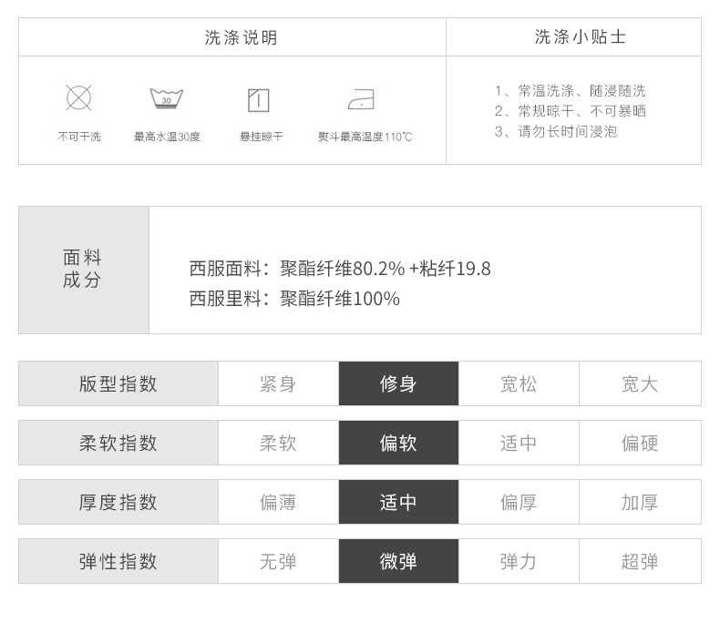Screen dimensions: 720x633
Task: Click the do-not-dry-clean crossed circle icon
Action: [78, 97]
